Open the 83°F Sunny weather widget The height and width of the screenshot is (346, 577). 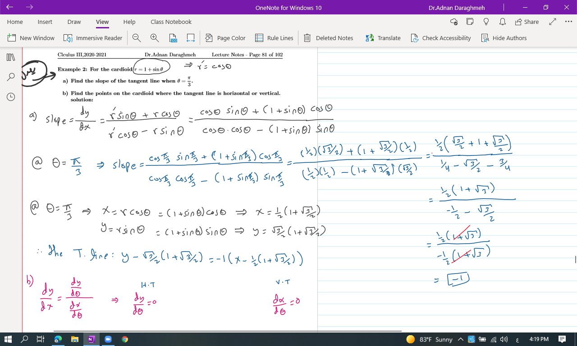pos(429,339)
